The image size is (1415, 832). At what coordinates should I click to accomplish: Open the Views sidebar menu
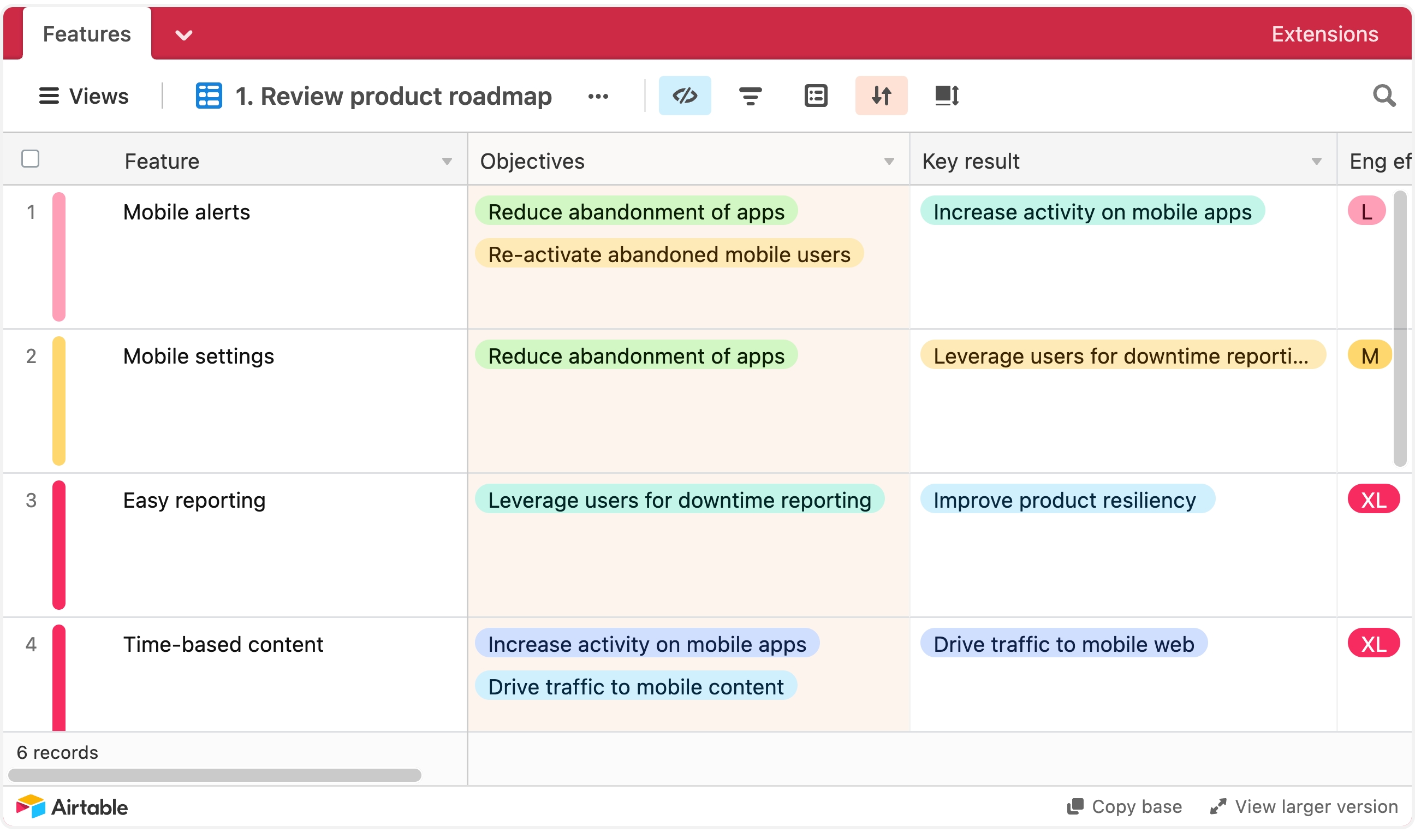pos(84,96)
